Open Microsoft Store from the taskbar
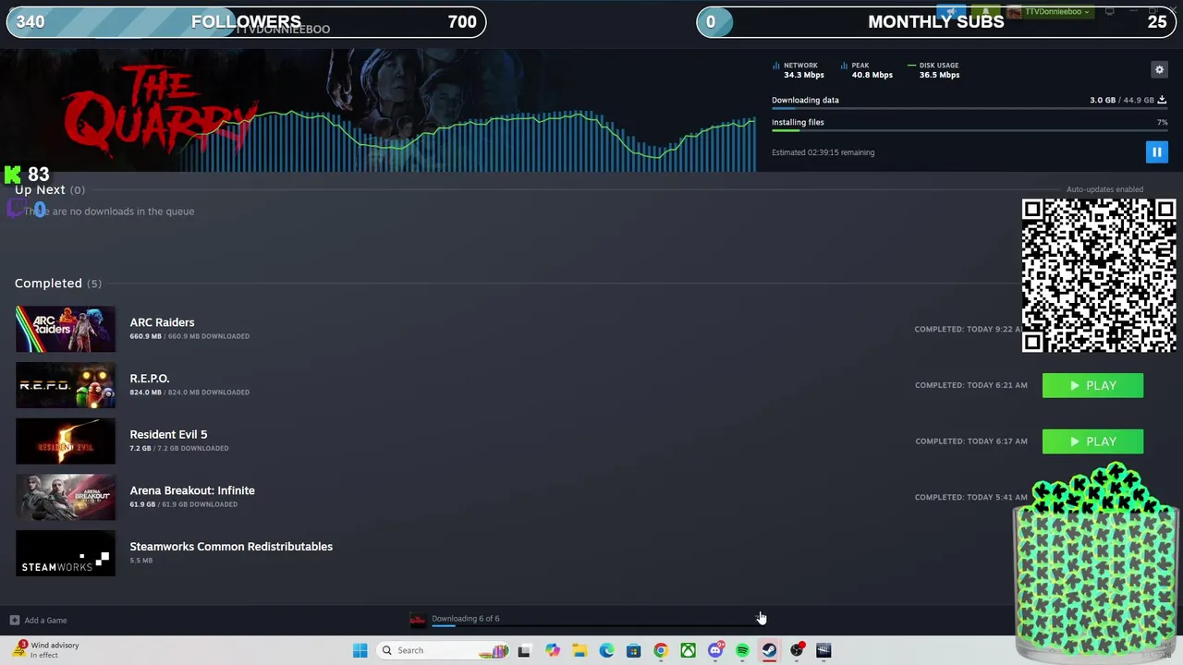The image size is (1183, 665). pos(633,650)
